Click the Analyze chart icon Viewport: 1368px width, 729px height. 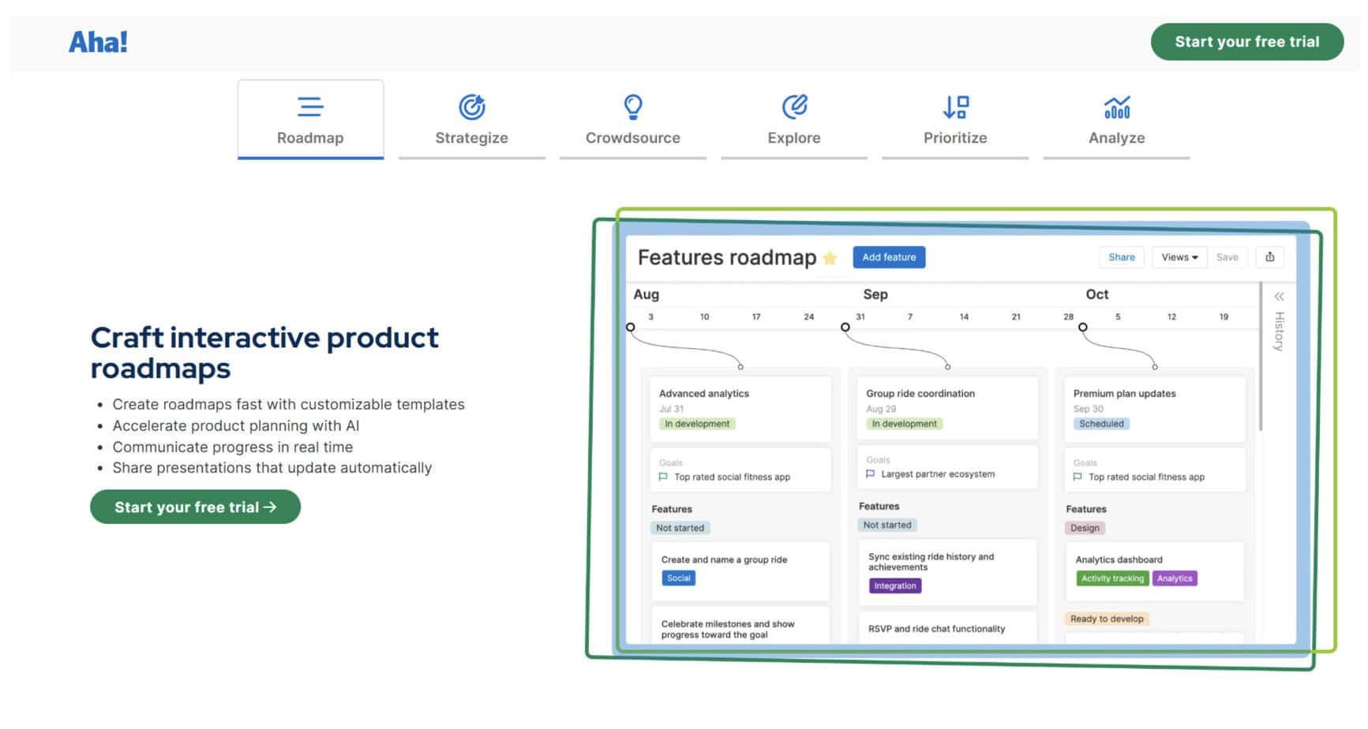[1116, 107]
